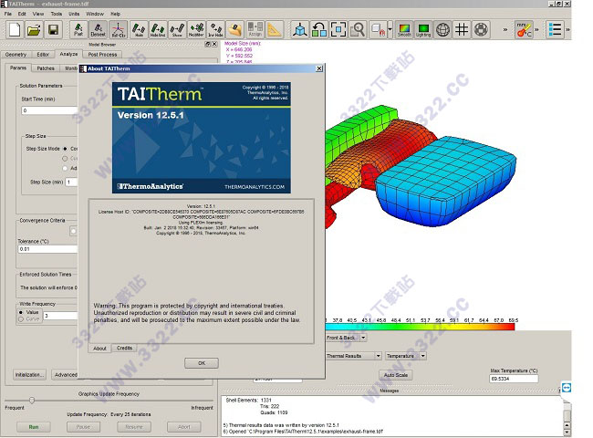The image size is (593, 438).
Task: Open the Edit menu
Action: click(22, 14)
